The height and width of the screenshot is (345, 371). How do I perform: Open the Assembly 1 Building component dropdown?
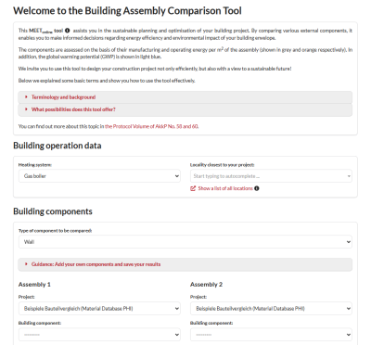pyautogui.click(x=99, y=335)
